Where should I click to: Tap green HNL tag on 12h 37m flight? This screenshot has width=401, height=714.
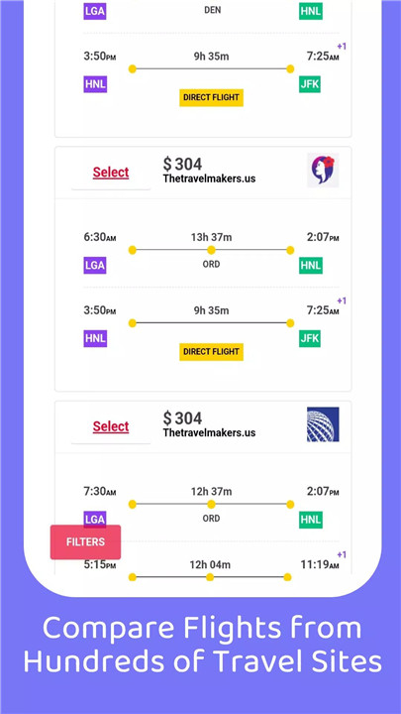311,520
